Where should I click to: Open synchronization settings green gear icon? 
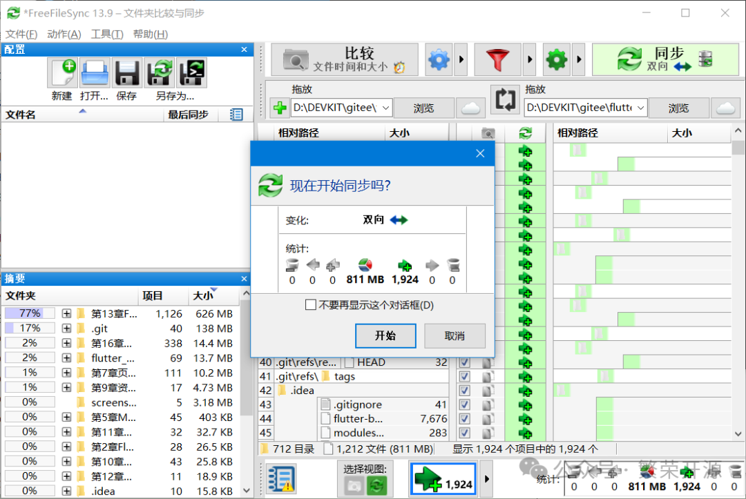557,60
